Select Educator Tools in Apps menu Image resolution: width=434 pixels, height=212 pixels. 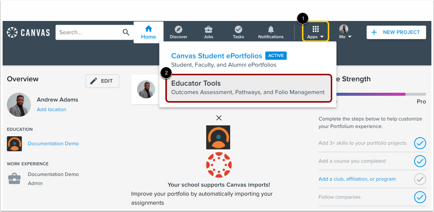(248, 88)
